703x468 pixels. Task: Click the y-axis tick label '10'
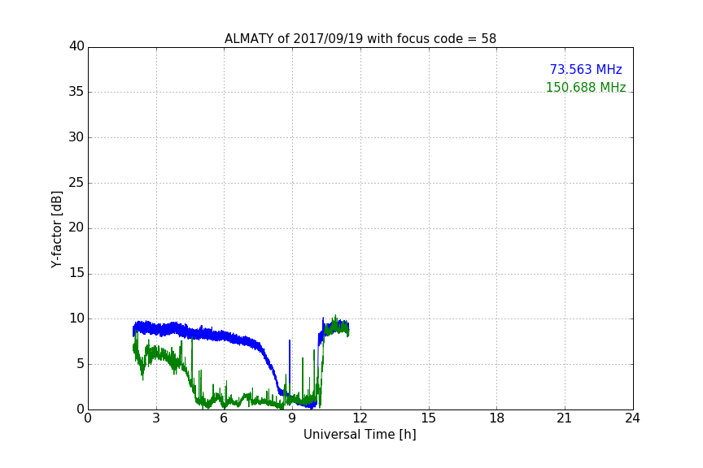click(76, 318)
